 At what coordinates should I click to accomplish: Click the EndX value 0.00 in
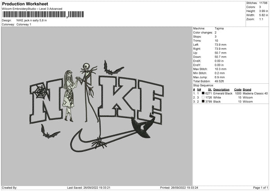tap(219, 61)
